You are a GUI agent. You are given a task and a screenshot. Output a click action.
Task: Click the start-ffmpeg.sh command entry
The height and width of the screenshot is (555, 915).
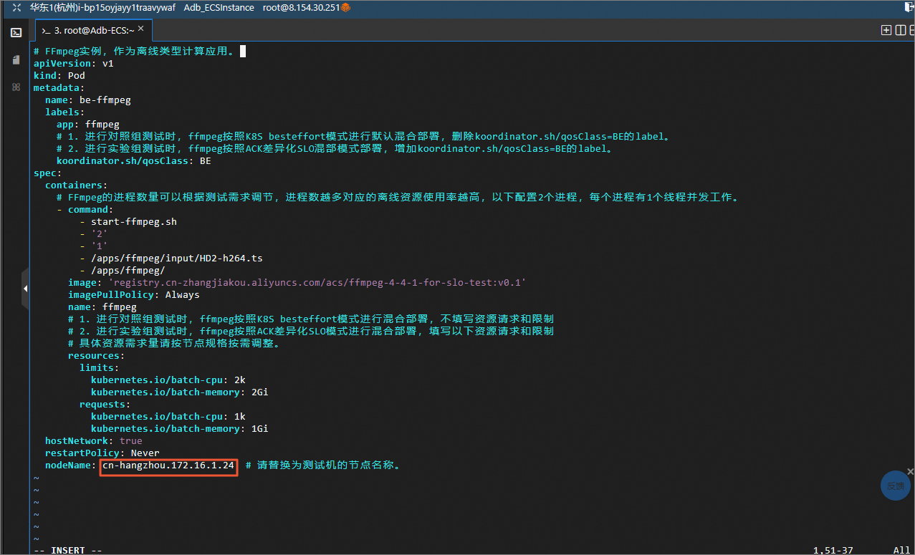coord(133,222)
